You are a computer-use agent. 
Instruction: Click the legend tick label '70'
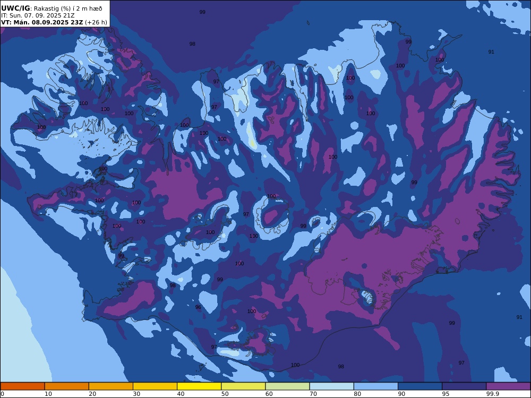(x=313, y=394)
